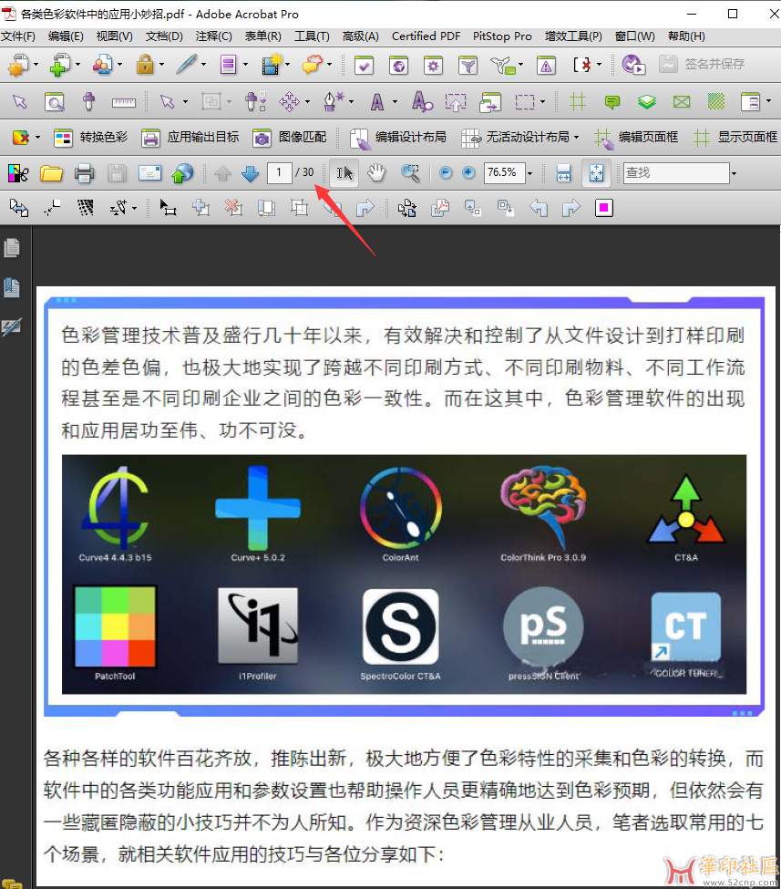Click the green comment note icon
This screenshot has height=889, width=781.
612,102
